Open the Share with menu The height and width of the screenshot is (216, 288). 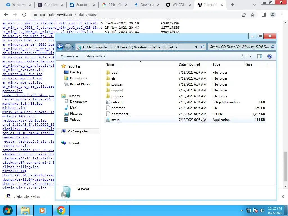(x=96, y=56)
